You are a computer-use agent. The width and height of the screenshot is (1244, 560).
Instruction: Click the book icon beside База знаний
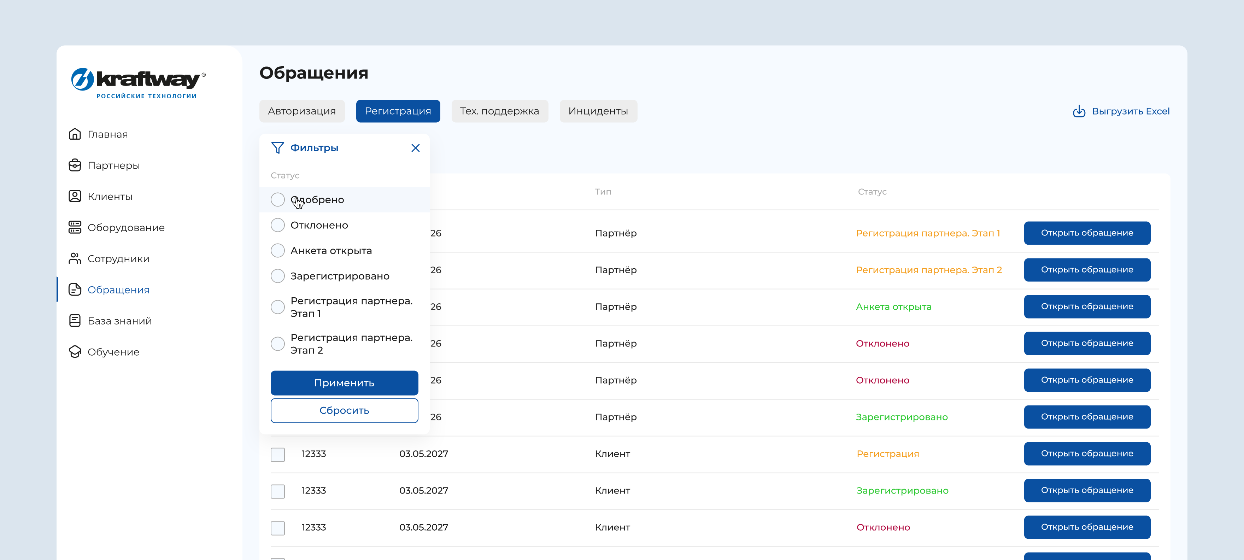pyautogui.click(x=75, y=320)
